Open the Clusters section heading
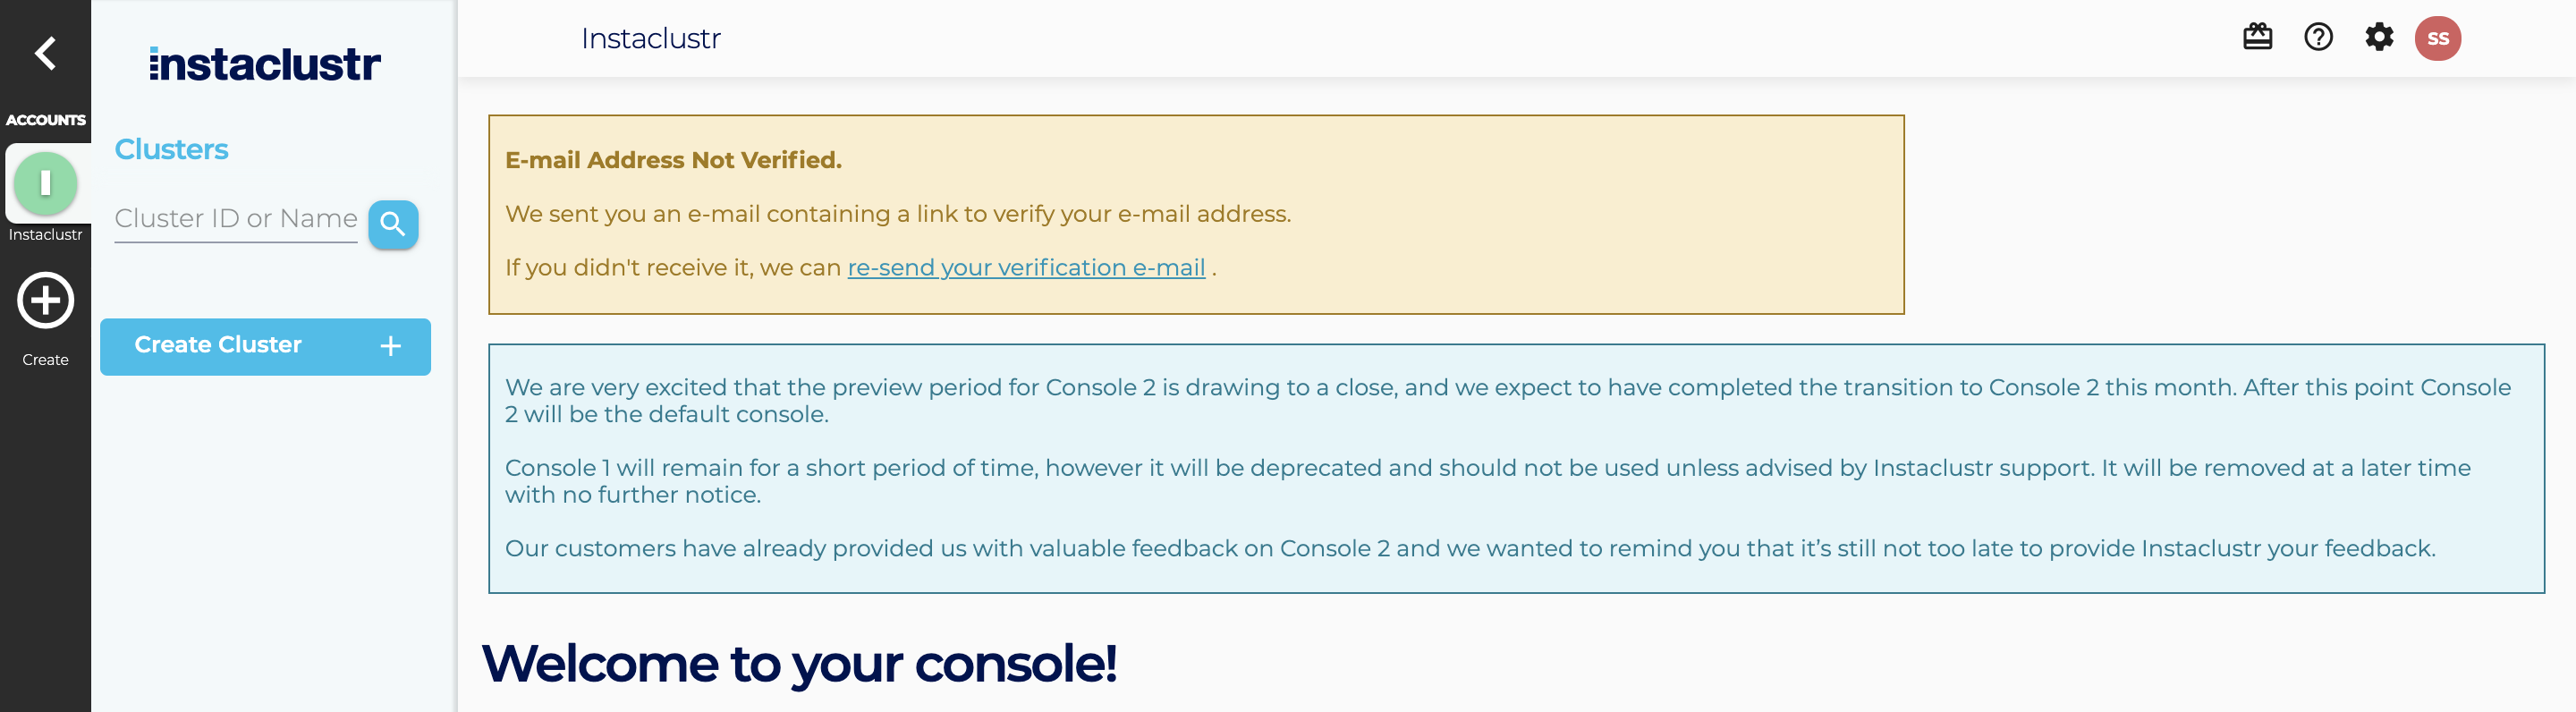Image resolution: width=2576 pixels, height=712 pixels. tap(171, 149)
